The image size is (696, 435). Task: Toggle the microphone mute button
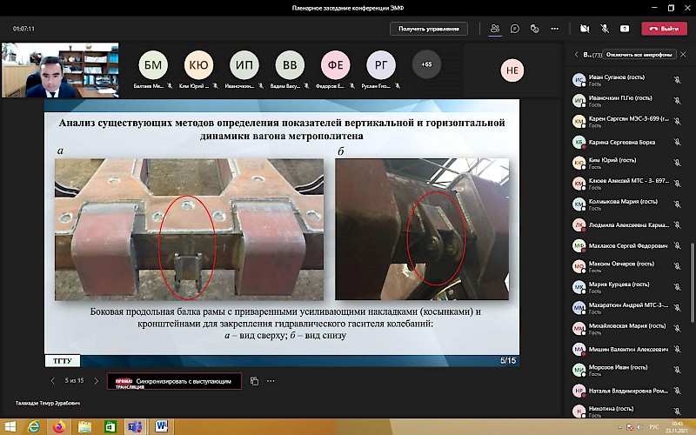tap(605, 29)
